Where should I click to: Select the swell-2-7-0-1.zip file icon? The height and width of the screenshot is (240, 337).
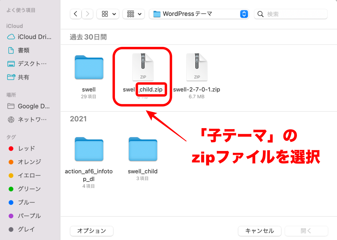tap(197, 67)
